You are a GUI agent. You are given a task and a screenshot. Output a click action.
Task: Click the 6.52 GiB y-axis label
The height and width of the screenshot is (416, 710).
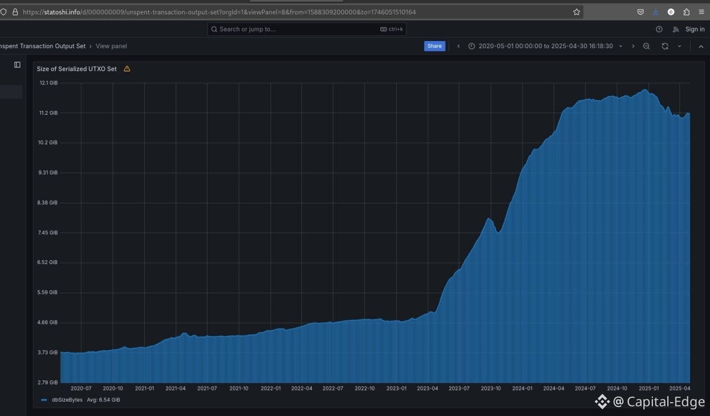[x=49, y=262]
